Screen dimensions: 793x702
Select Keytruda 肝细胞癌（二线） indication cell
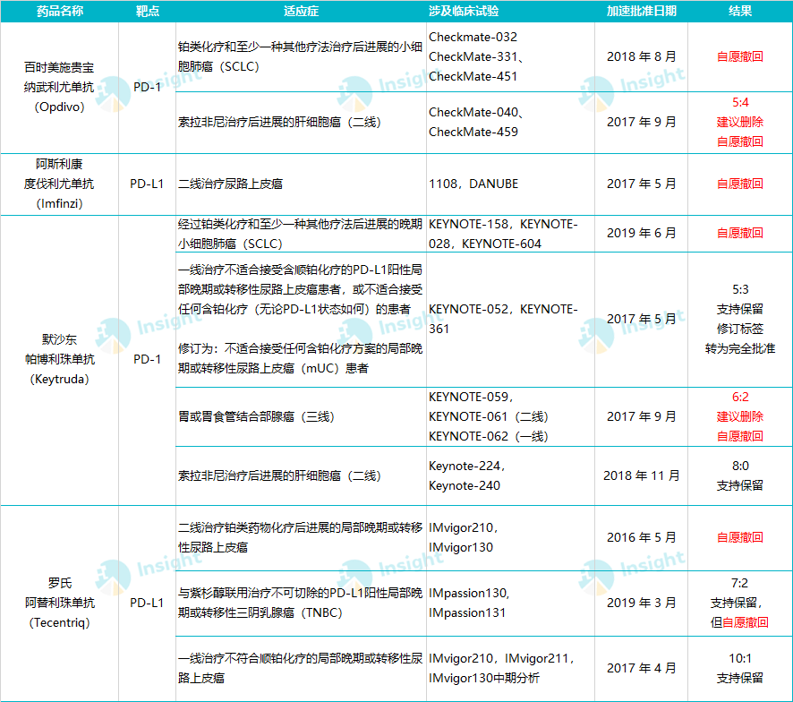[x=301, y=475]
